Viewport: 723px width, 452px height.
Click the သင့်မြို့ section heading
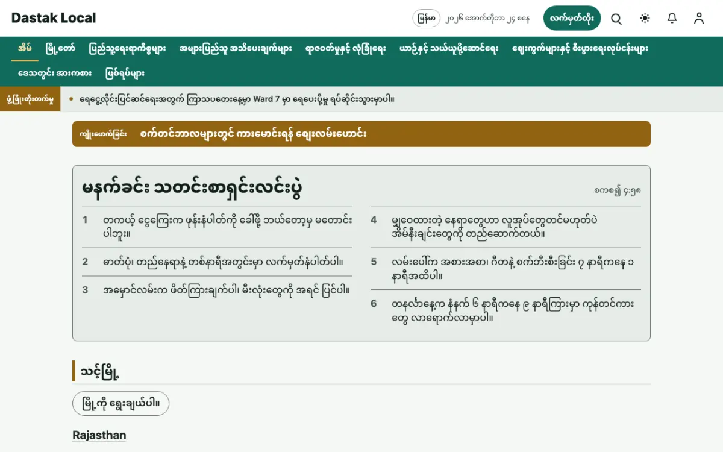pyautogui.click(x=100, y=371)
